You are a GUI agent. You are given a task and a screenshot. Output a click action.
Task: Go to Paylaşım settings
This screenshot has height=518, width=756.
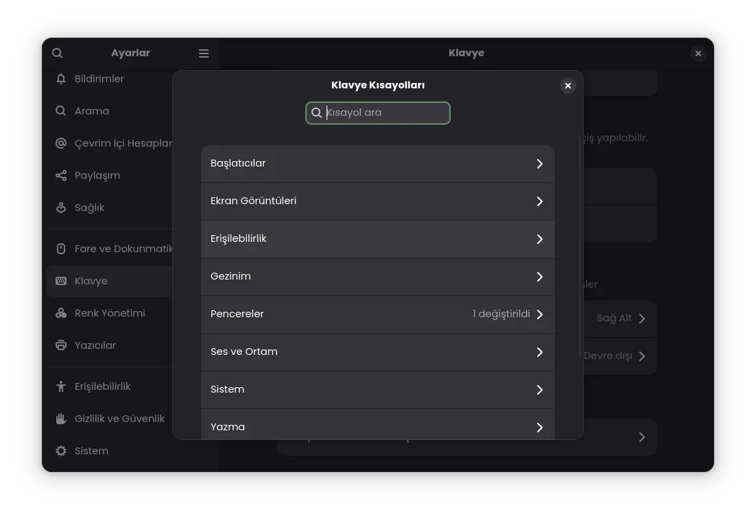[x=110, y=175]
